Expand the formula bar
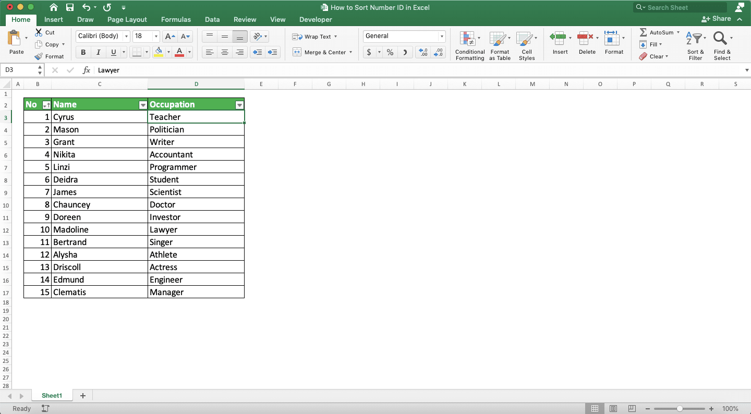Viewport: 751px width, 414px height. click(x=747, y=70)
